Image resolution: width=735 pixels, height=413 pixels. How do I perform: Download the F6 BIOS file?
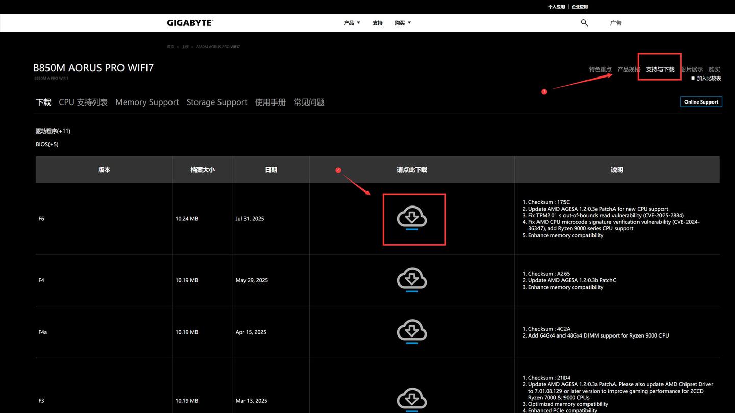pyautogui.click(x=412, y=218)
